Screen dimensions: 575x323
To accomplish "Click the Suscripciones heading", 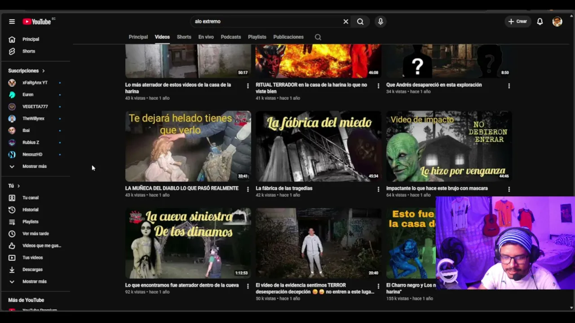I will [x=23, y=71].
